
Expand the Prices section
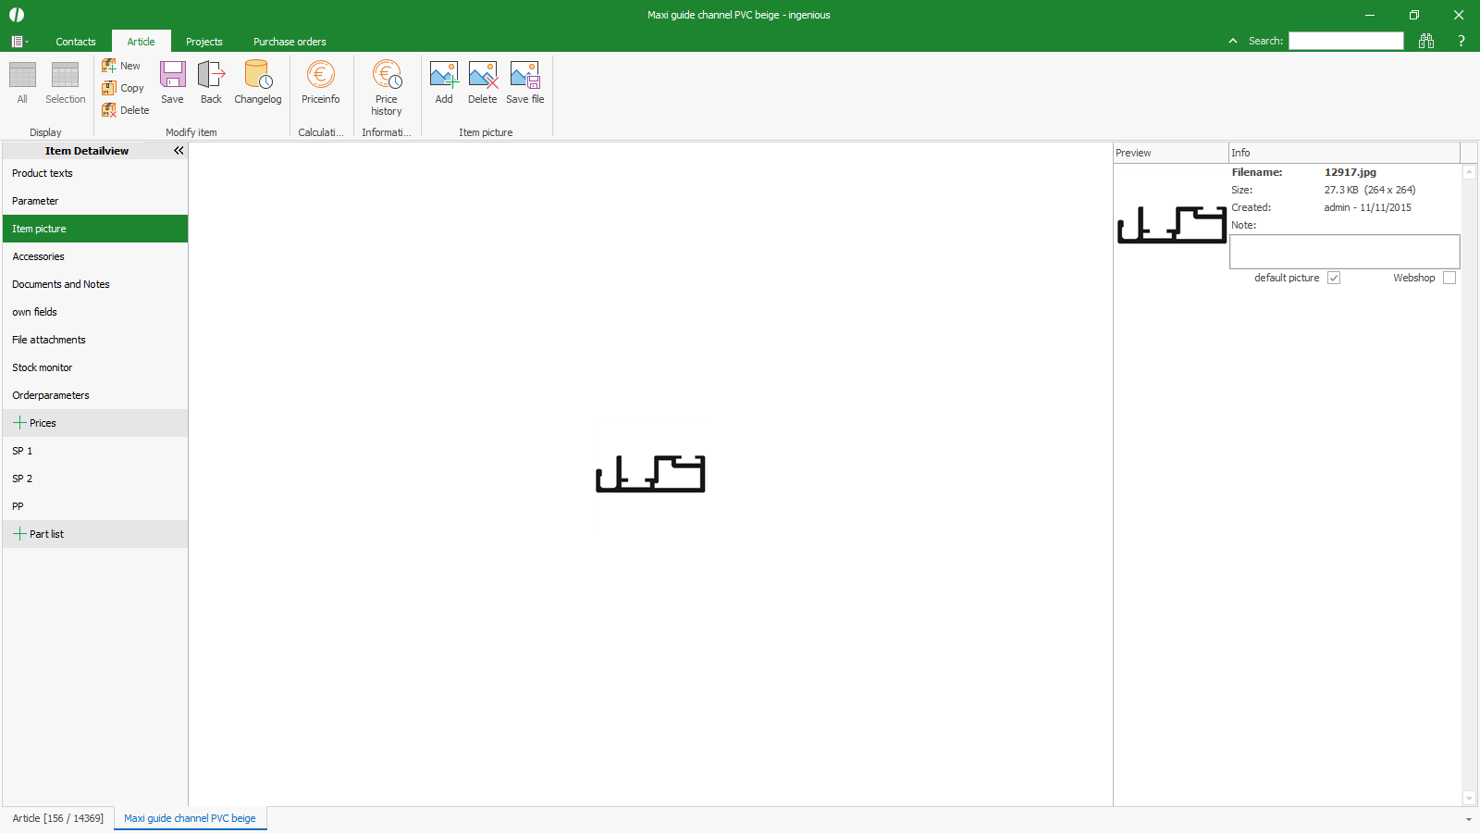[19, 423]
